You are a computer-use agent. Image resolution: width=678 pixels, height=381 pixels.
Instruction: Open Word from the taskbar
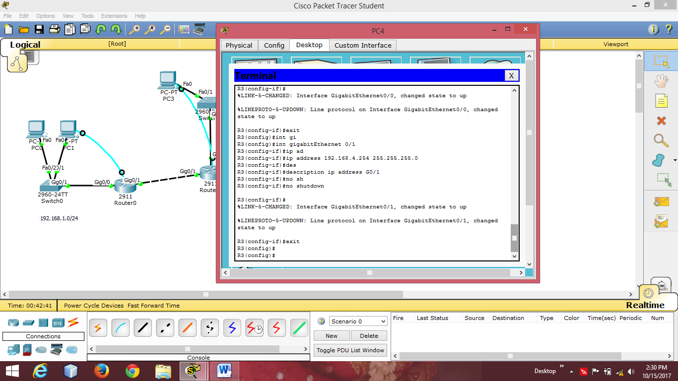(x=225, y=371)
